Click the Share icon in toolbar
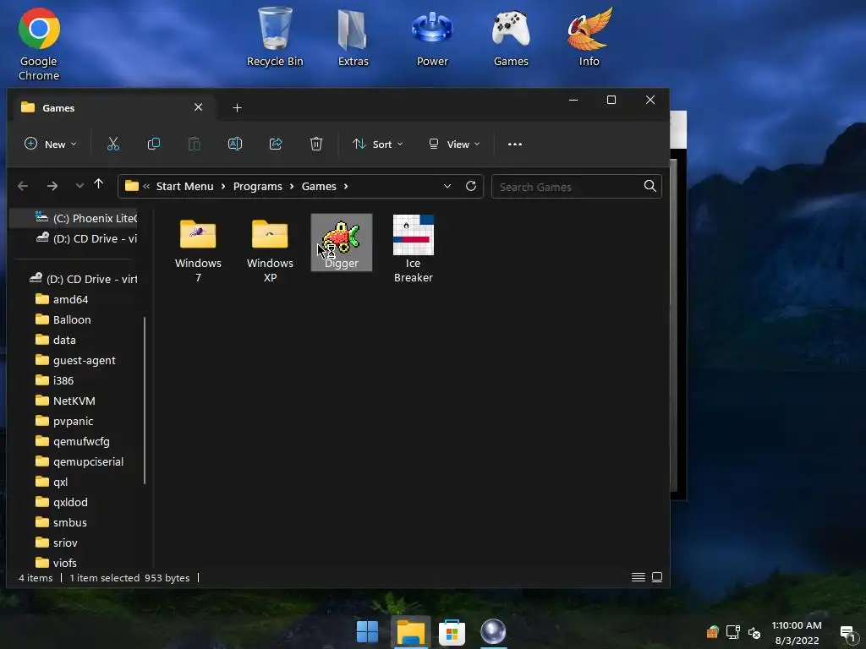 pyautogui.click(x=276, y=144)
